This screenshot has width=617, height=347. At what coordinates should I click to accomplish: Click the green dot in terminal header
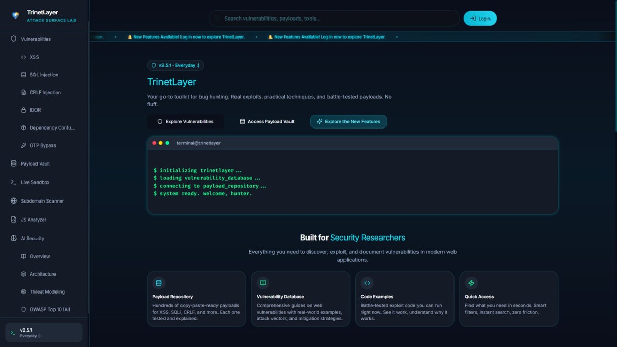167,143
